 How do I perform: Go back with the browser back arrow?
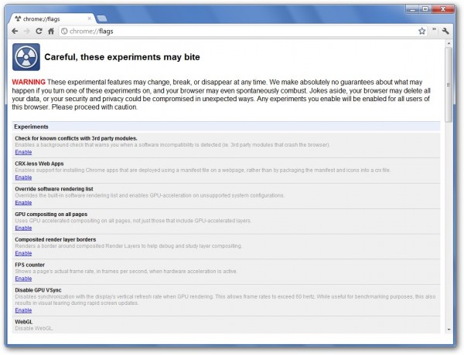point(15,31)
